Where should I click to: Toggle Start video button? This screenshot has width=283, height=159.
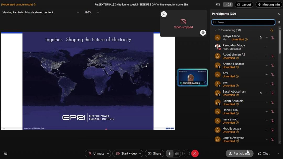point(126,153)
